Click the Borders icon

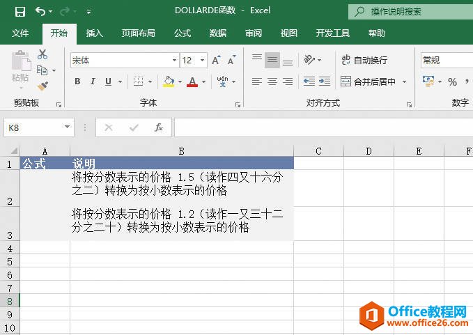point(138,81)
